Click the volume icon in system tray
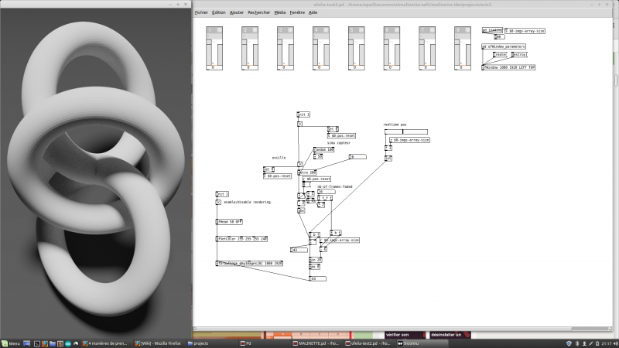This screenshot has height=348, width=619. tap(615, 343)
